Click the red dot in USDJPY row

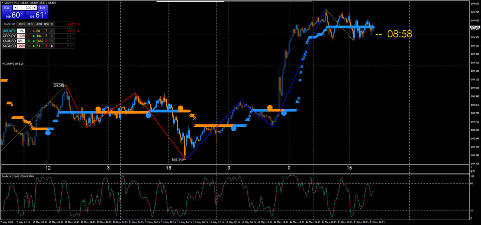click(34, 31)
